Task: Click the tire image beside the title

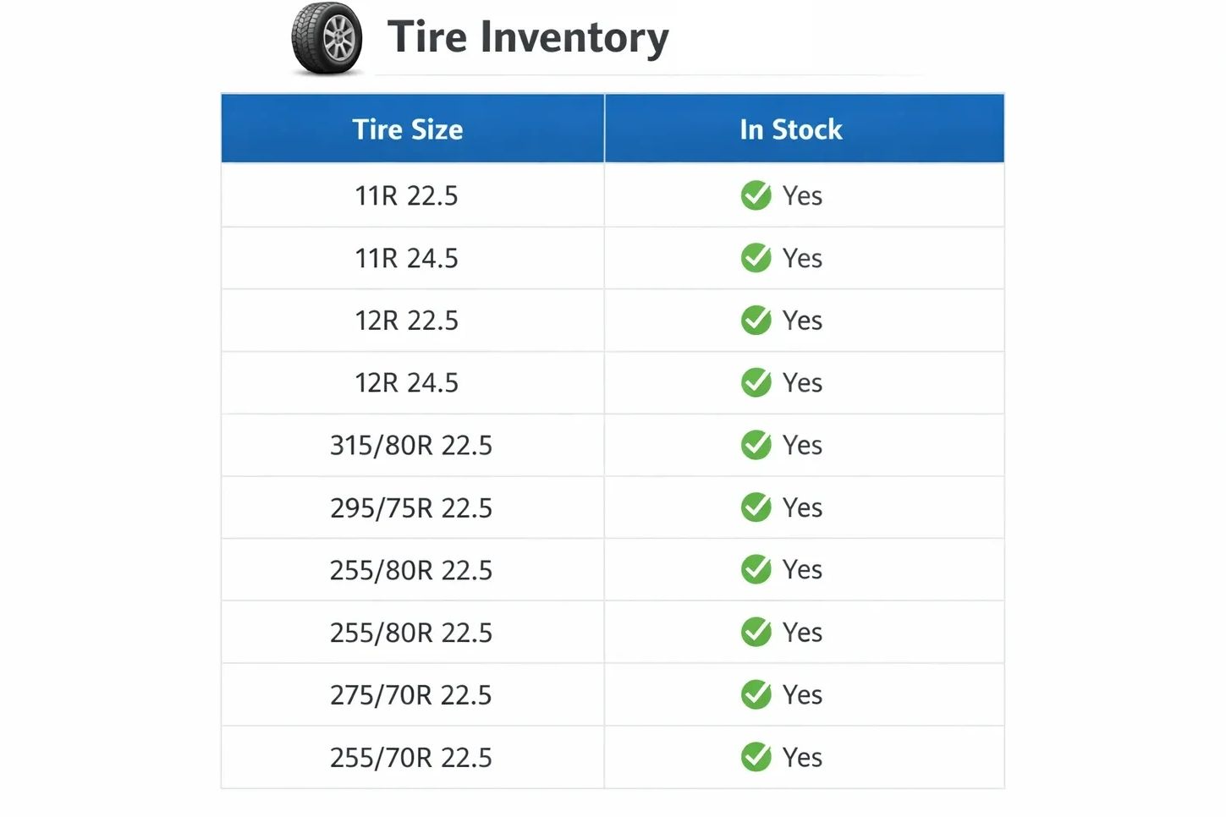Action: pos(327,39)
